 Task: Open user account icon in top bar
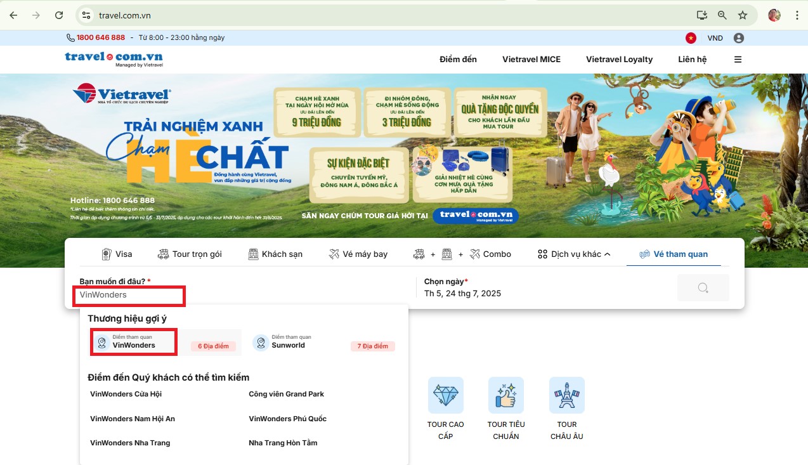point(739,38)
